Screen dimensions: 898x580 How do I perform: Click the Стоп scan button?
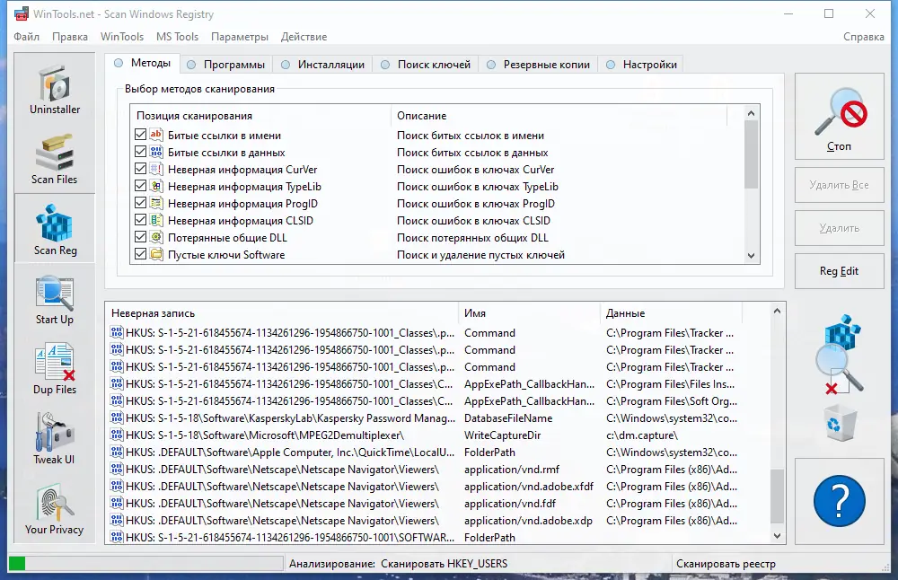pyautogui.click(x=839, y=117)
